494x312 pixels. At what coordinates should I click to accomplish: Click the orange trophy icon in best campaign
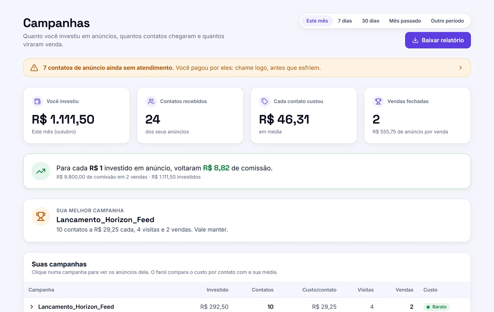[41, 216]
